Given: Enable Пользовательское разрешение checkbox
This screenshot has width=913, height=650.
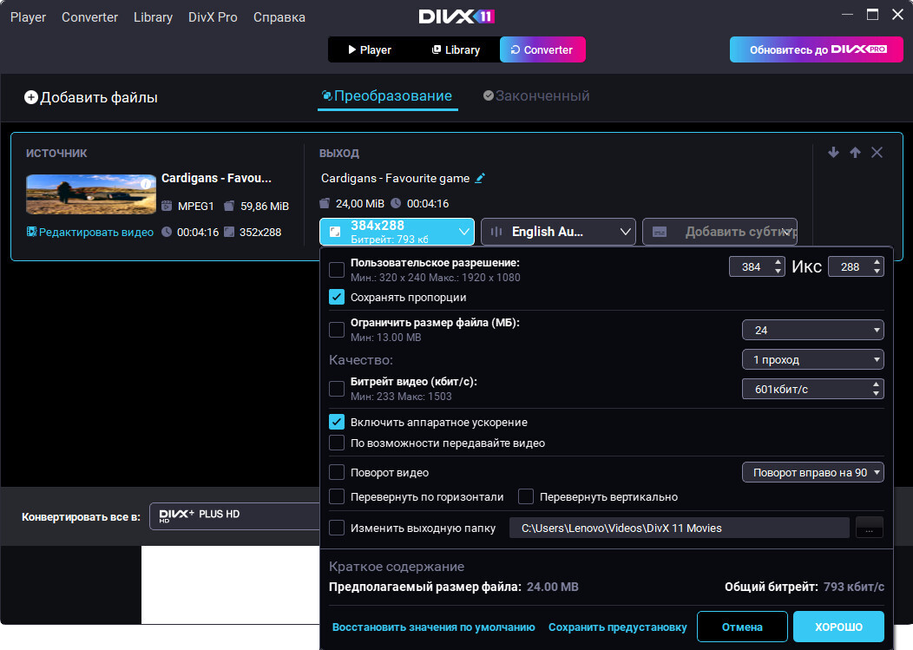Looking at the screenshot, I should [x=337, y=270].
